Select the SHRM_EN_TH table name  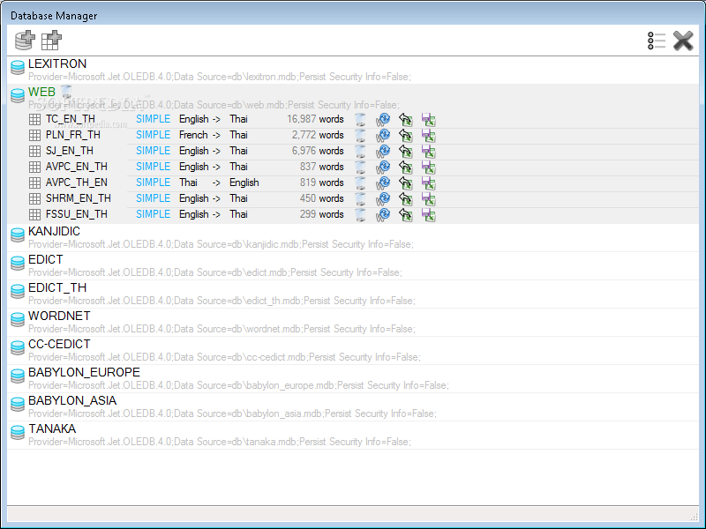pyautogui.click(x=79, y=198)
